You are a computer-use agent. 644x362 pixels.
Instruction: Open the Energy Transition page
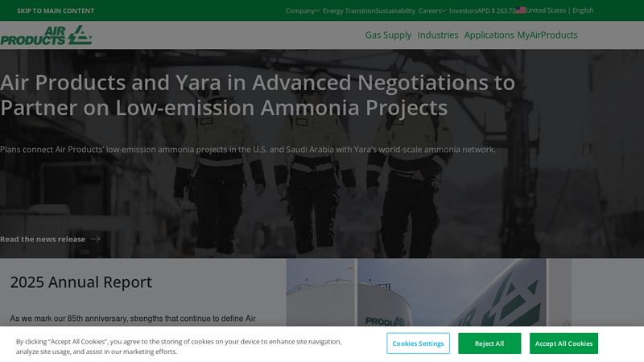tap(349, 10)
